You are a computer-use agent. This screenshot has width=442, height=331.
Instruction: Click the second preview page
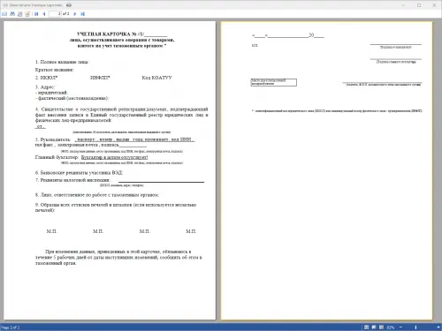pos(327,170)
